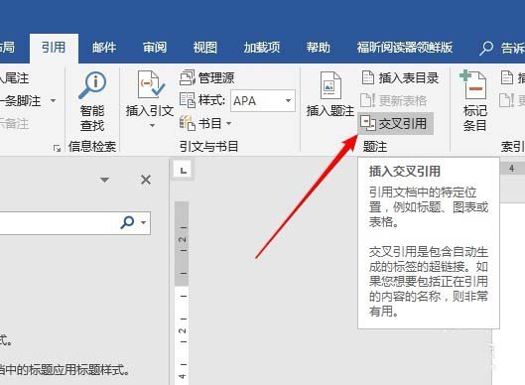Click the 插入表目录 document icon

[x=368, y=77]
